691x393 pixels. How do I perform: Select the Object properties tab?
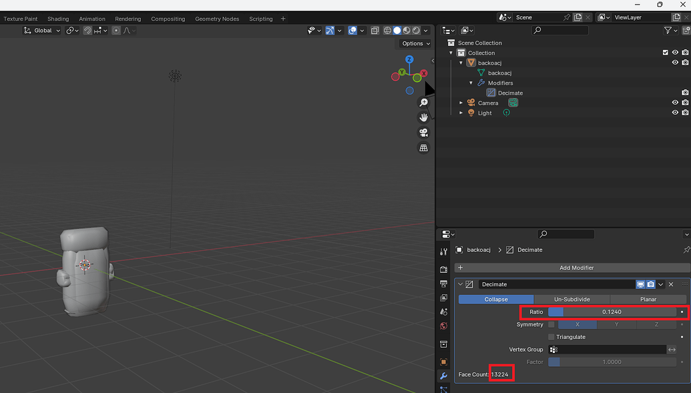pos(443,361)
